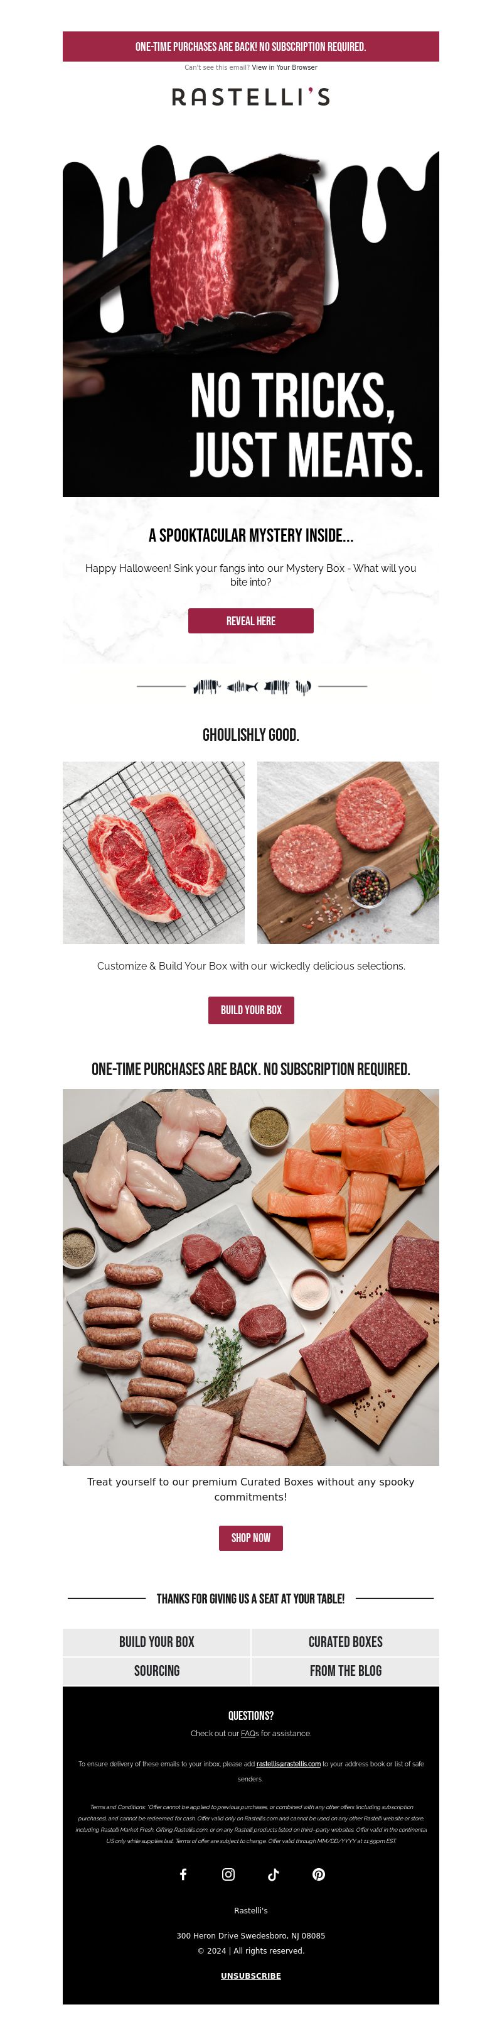This screenshot has height=2029, width=502.
Task: Click the Shop Now button
Action: coord(251,1538)
